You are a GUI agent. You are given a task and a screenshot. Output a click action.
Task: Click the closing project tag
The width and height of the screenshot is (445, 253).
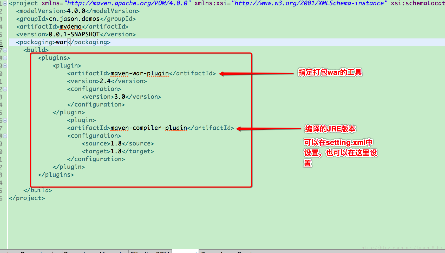pos(27,198)
